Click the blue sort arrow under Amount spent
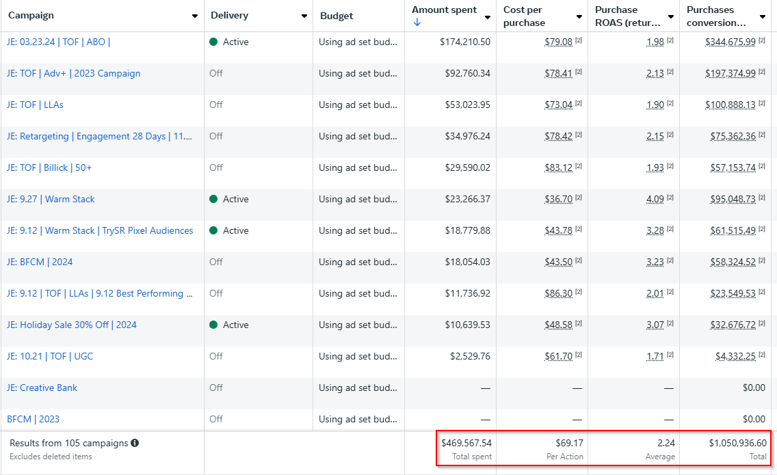This screenshot has width=777, height=475. point(417,23)
